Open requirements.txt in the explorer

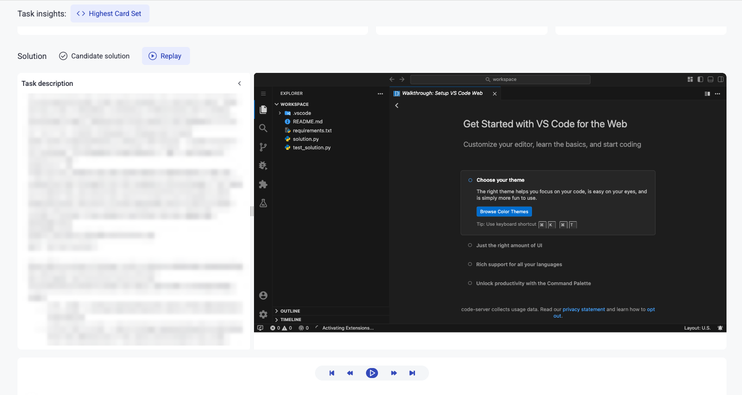click(330, 130)
